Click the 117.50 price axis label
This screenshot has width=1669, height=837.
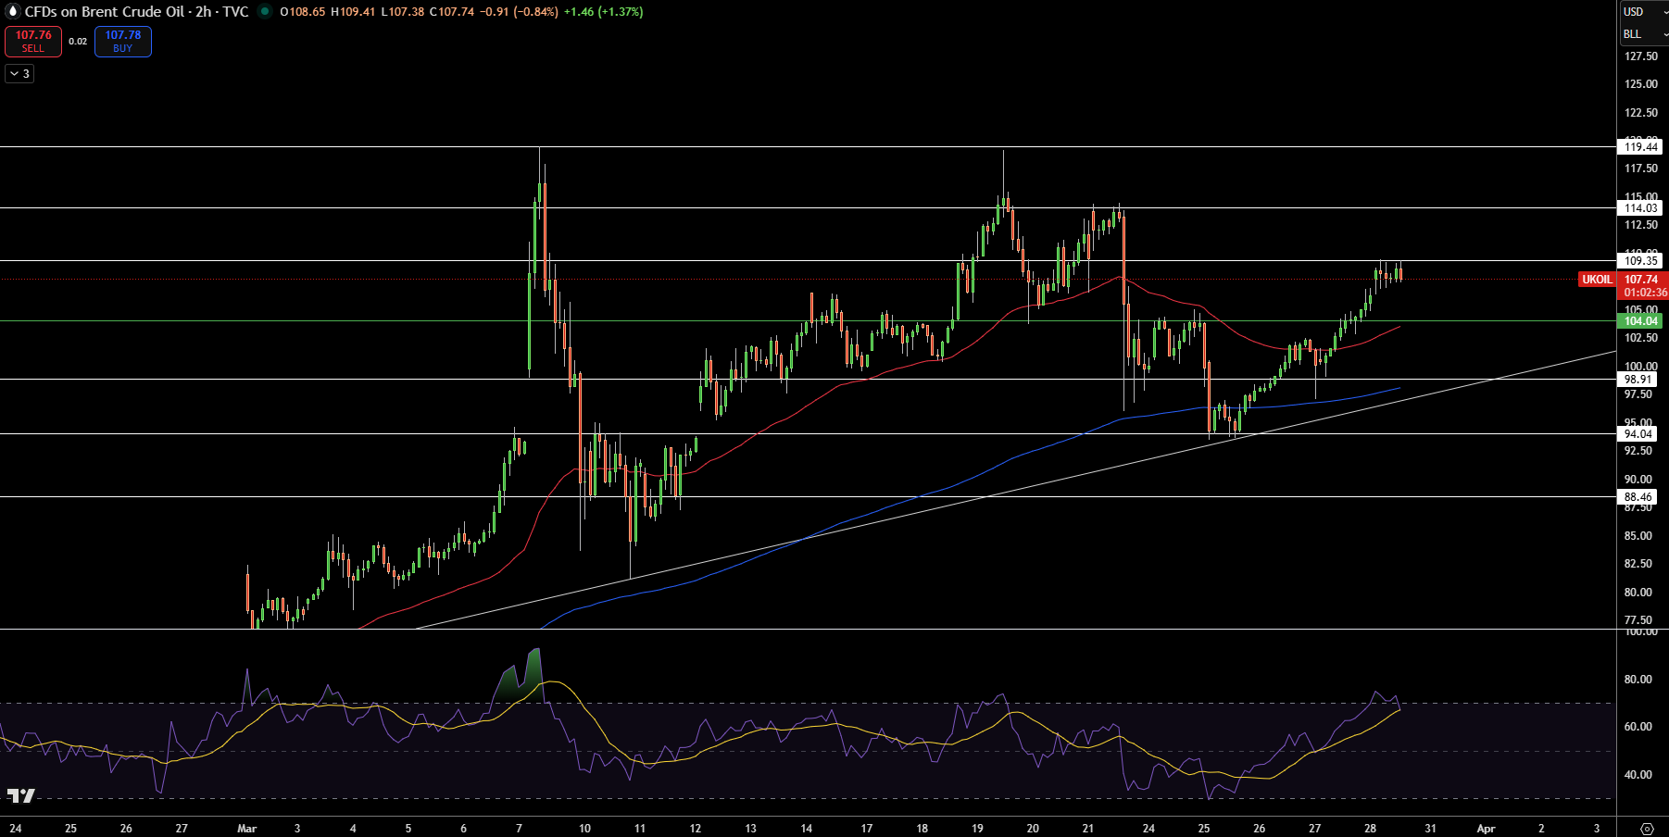tap(1641, 169)
